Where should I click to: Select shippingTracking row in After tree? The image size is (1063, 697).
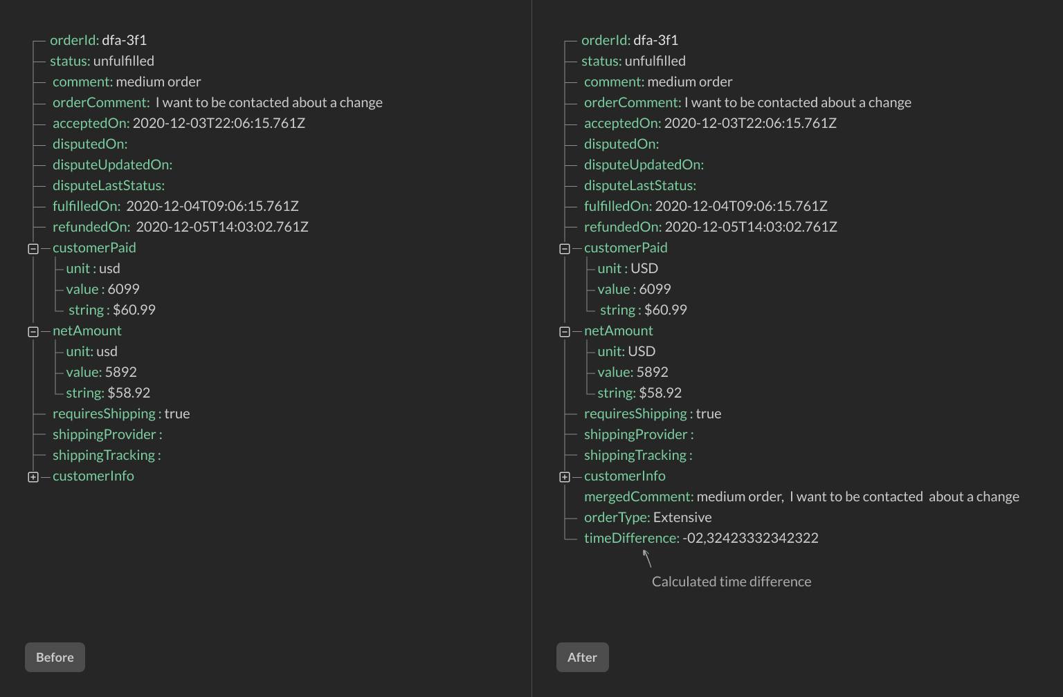(x=637, y=455)
